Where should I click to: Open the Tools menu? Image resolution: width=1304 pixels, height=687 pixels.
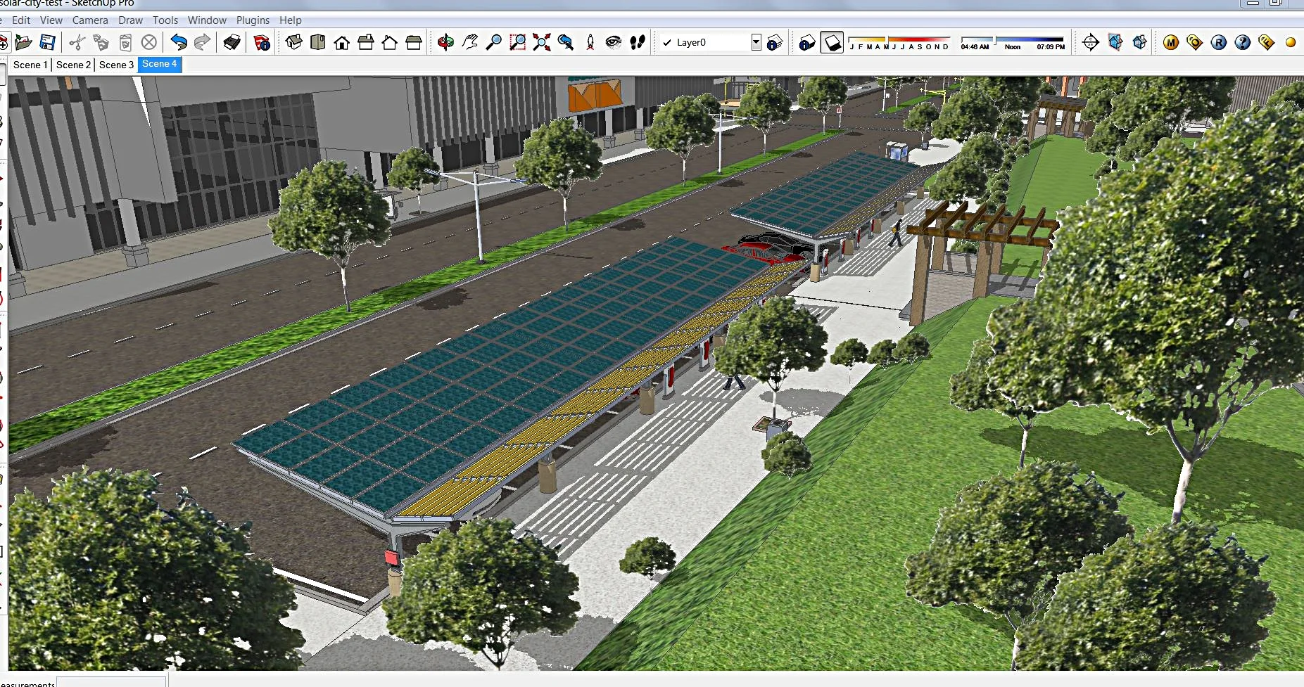165,20
